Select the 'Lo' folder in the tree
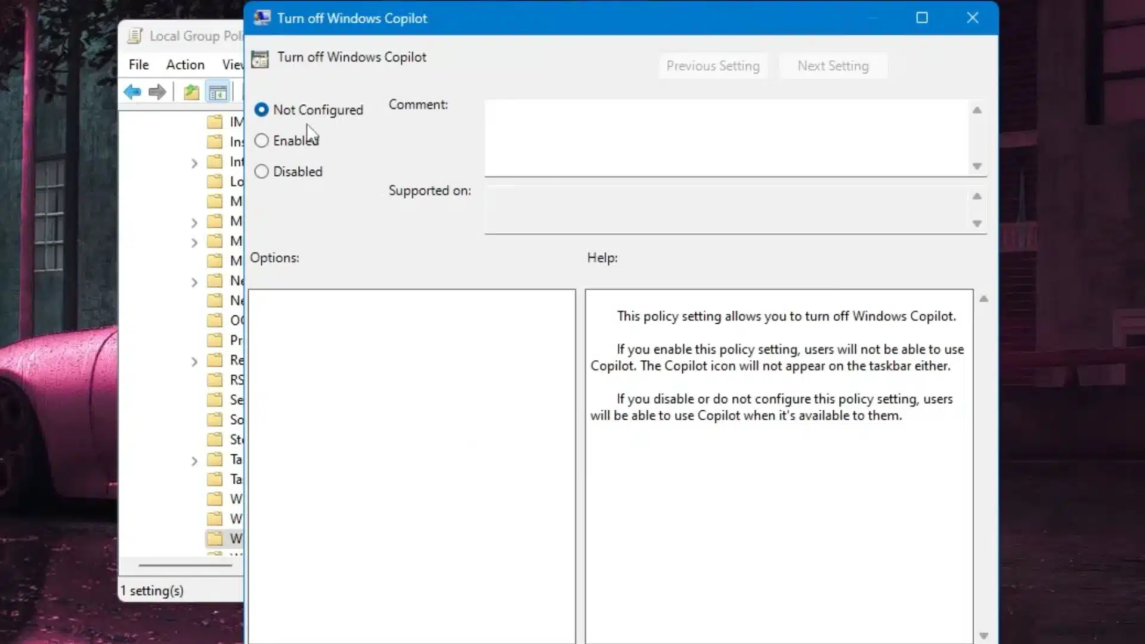 coord(225,181)
